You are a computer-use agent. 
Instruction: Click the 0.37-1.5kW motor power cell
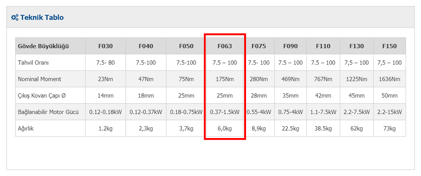(225, 112)
